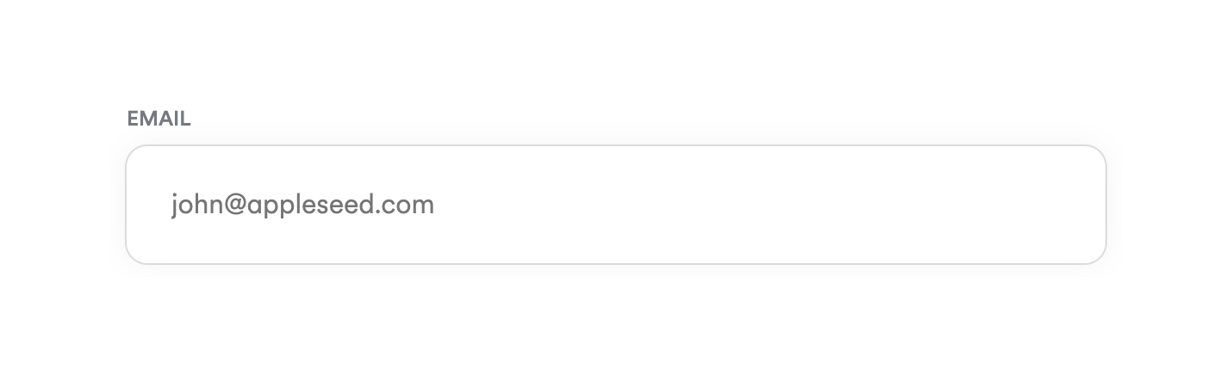Click the Email input field
Screen dimensions: 1232x387
(615, 205)
